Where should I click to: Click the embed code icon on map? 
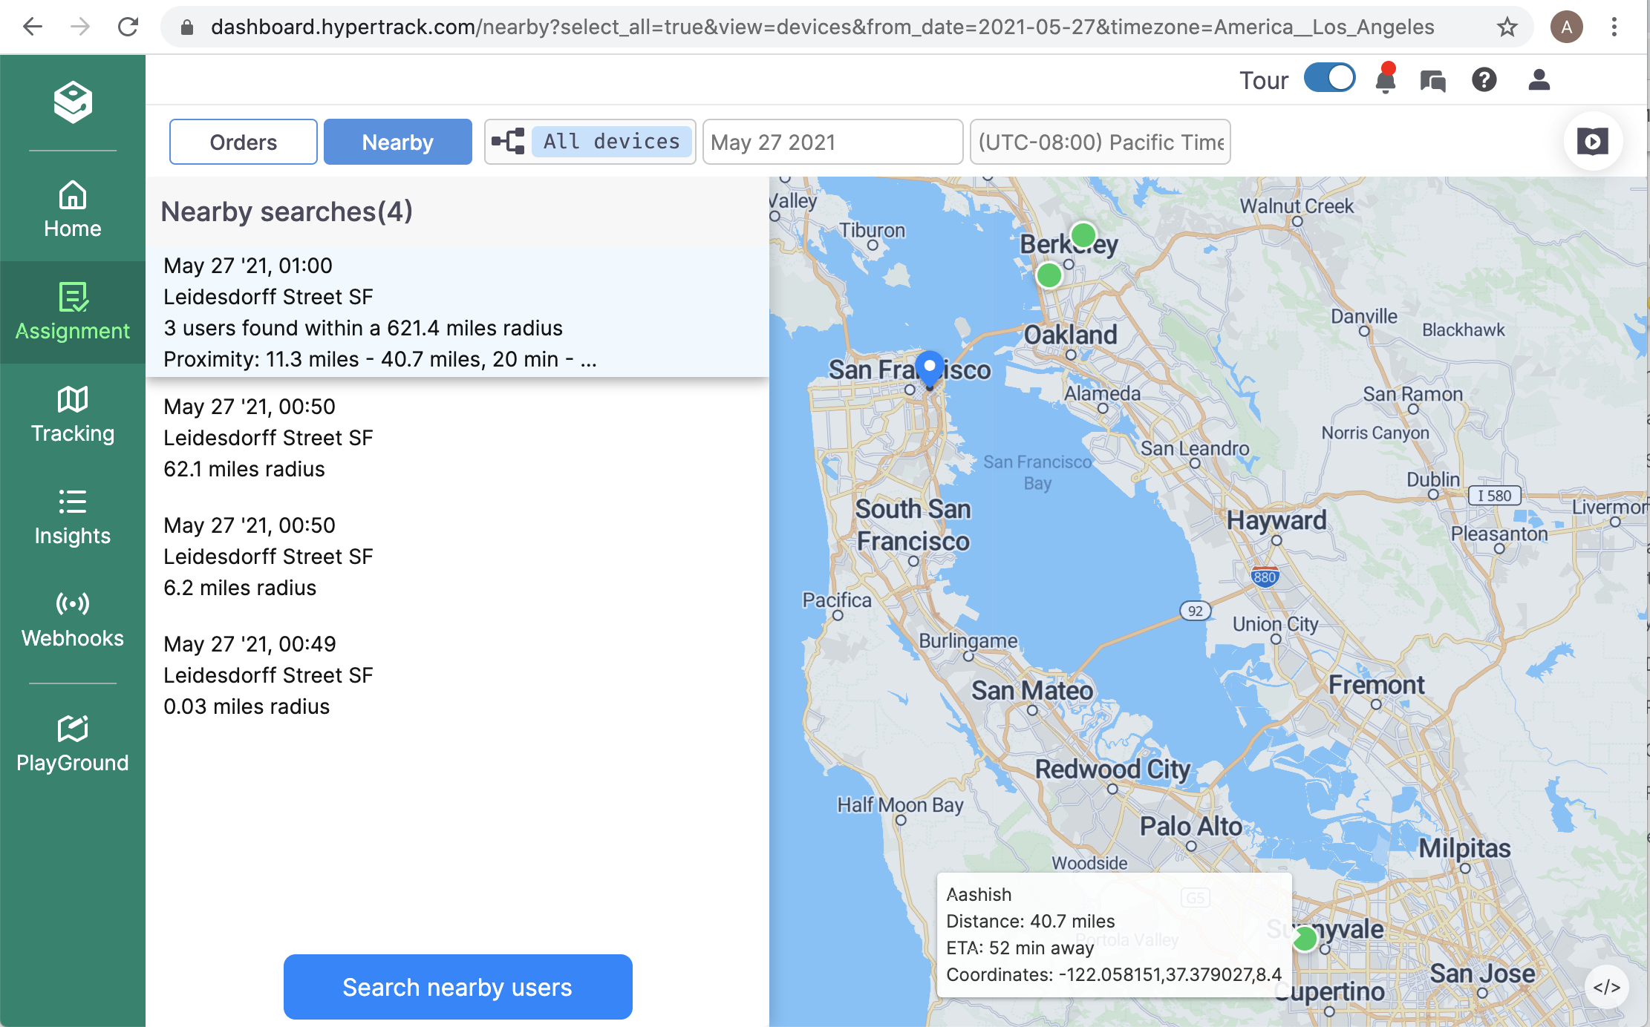click(x=1606, y=986)
